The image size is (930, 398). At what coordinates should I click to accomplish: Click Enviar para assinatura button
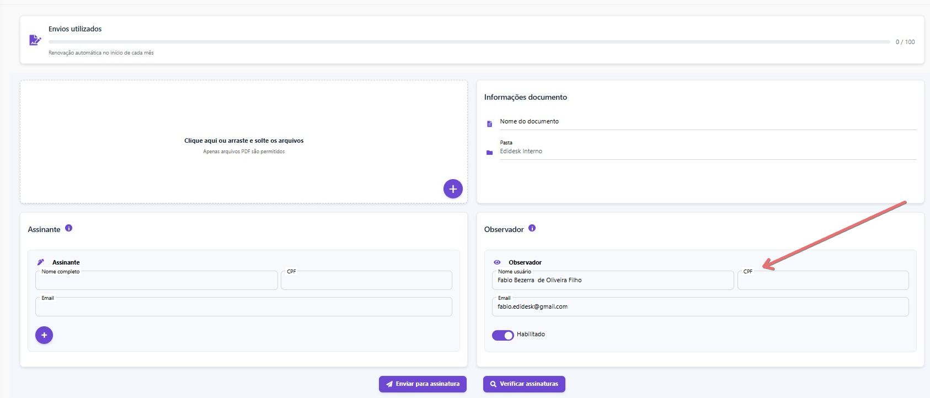423,384
